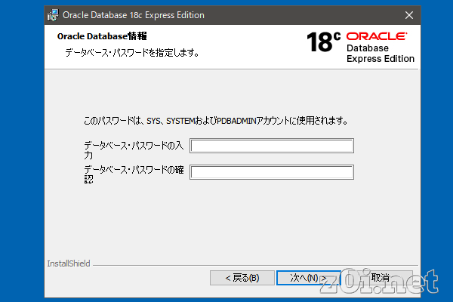Close the Oracle Database 18c installer window
The height and width of the screenshot is (302, 453).
409,15
